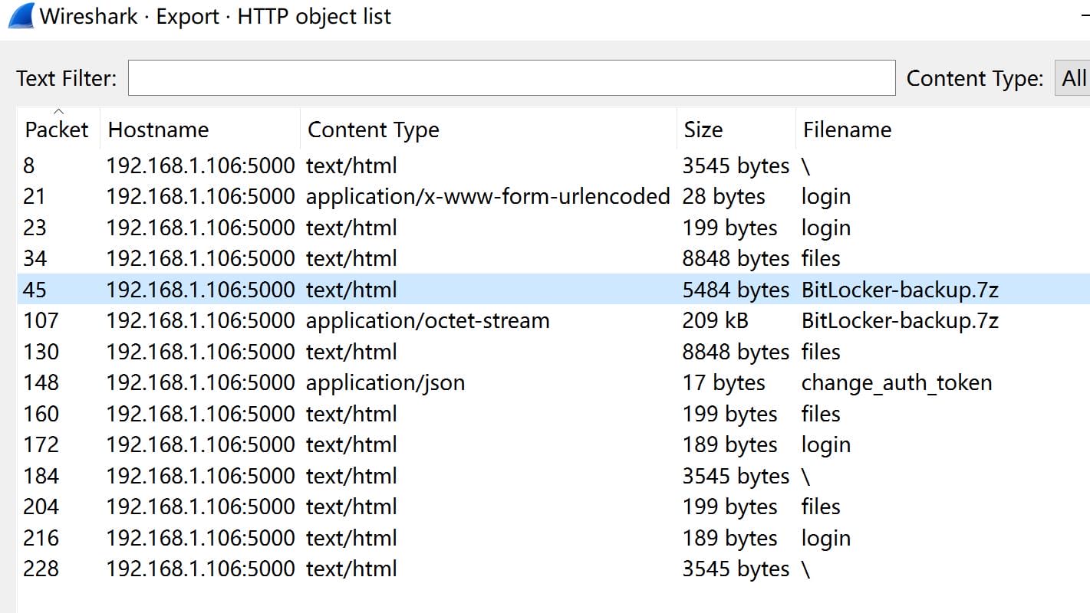
Task: Click the text/html cell in packet 228 row
Action: 351,569
